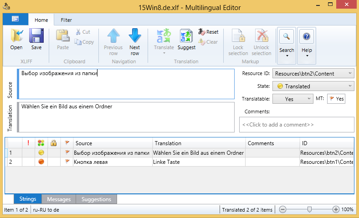
Task: Expand the Help button dropdown arrow
Action: tap(307, 56)
